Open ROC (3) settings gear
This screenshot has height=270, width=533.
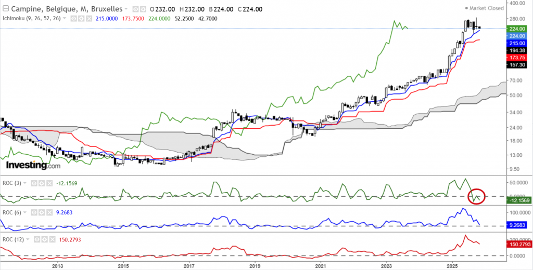(42, 183)
